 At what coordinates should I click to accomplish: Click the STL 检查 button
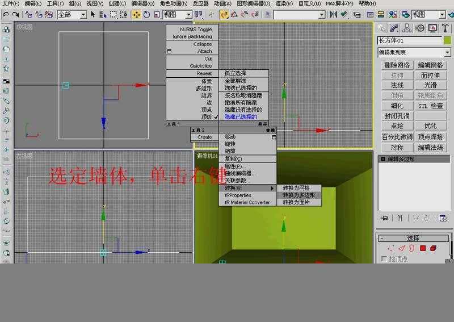click(x=430, y=106)
